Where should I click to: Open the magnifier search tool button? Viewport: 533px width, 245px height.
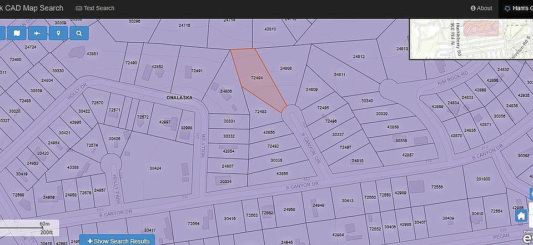(79, 33)
